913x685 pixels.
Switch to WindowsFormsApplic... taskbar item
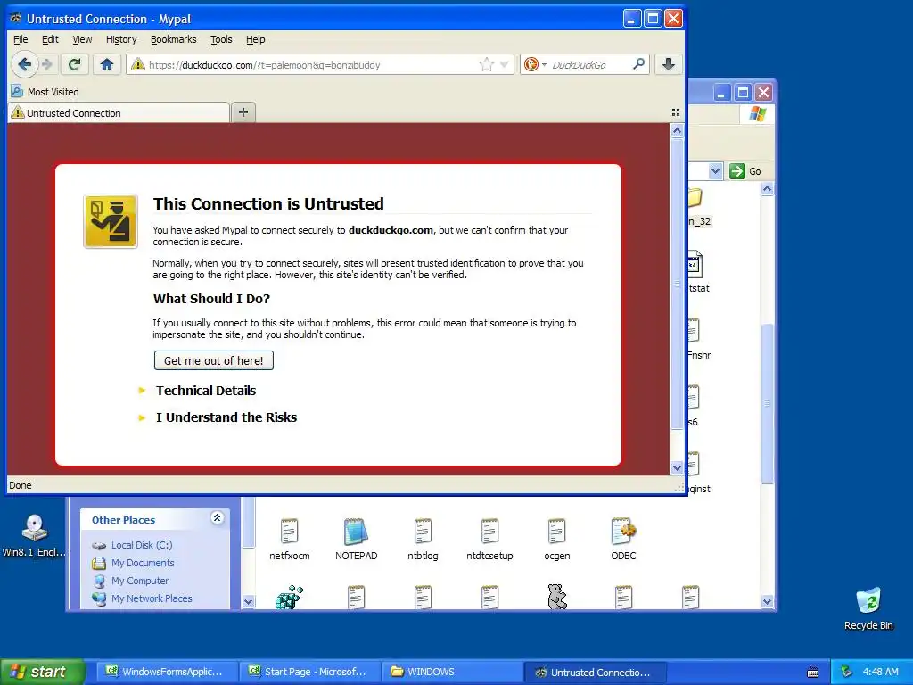pos(165,672)
